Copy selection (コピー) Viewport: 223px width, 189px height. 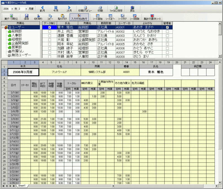pyautogui.click(x=50, y=17)
